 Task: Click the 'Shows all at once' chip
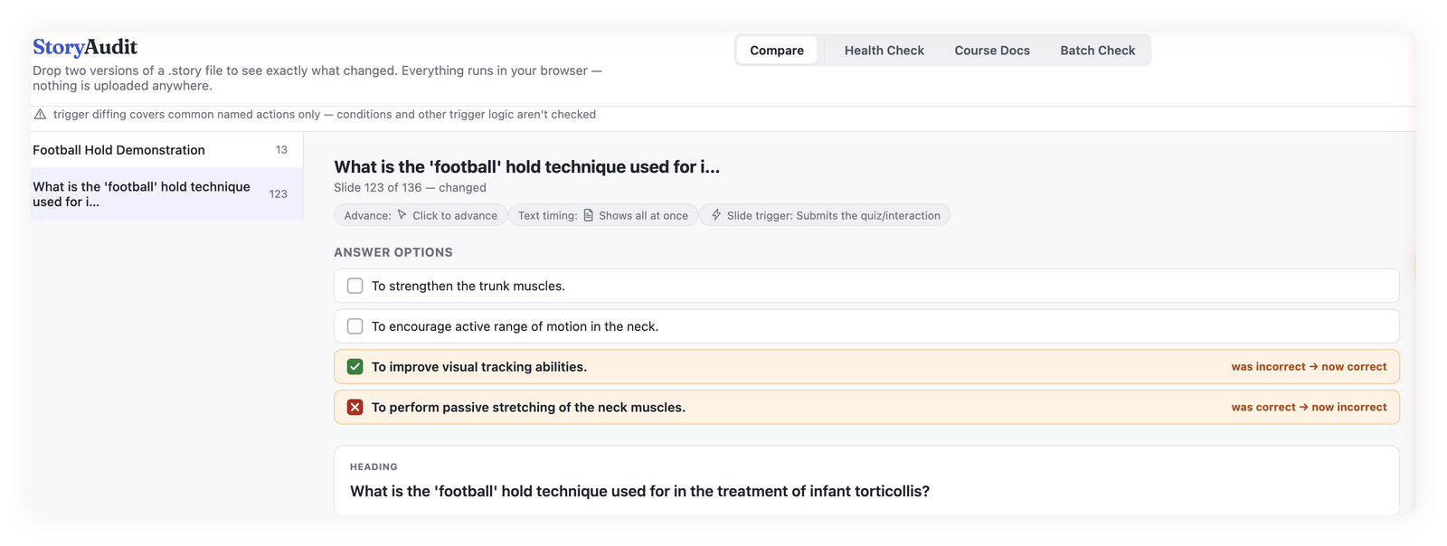[x=603, y=215]
